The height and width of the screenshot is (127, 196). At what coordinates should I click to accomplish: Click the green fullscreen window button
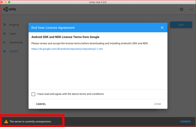(x=9, y=2)
